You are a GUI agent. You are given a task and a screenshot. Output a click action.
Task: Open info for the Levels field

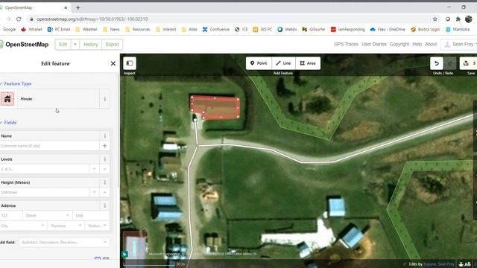pyautogui.click(x=104, y=159)
